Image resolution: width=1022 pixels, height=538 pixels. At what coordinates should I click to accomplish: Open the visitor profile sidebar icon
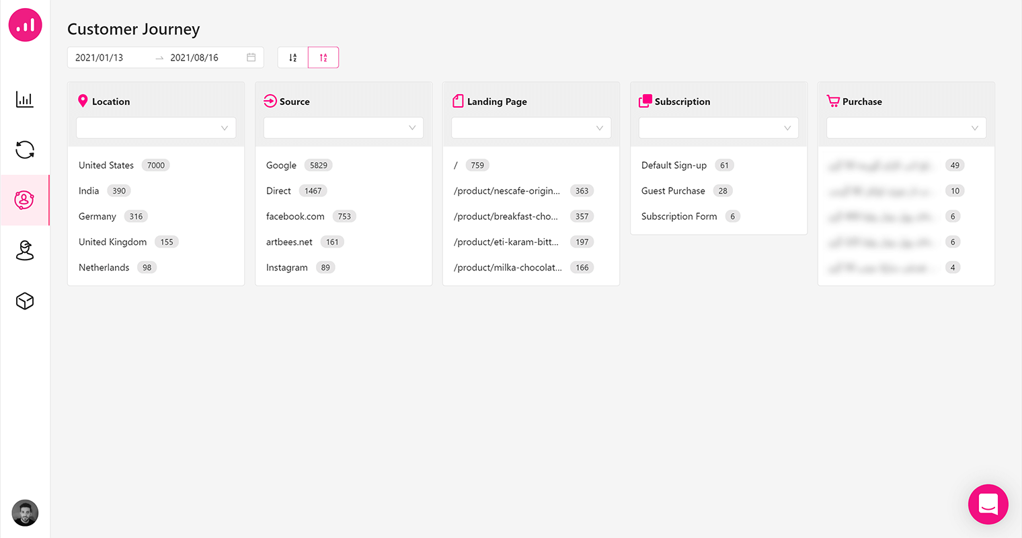[x=25, y=250]
